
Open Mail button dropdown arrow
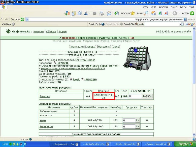tap(106, 13)
